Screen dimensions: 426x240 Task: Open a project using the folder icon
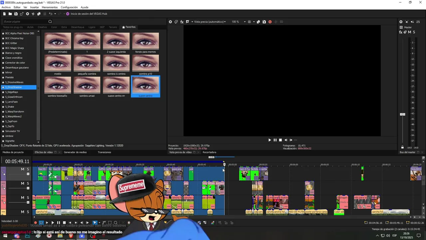coord(10,14)
